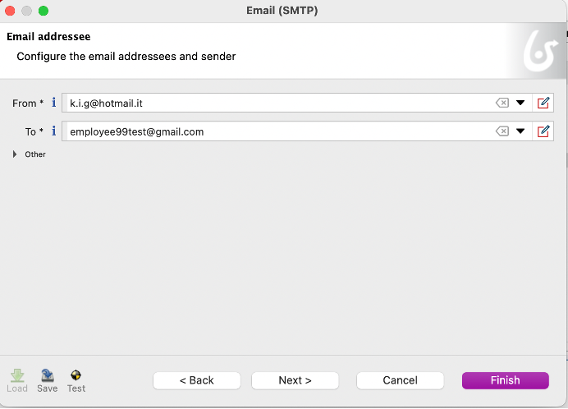Clear the From field with its X icon
Viewport: 568px width, 409px height.
502,103
